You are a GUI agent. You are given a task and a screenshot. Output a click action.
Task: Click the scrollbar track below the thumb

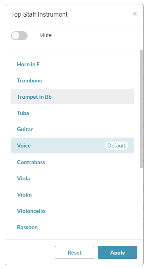point(142,203)
